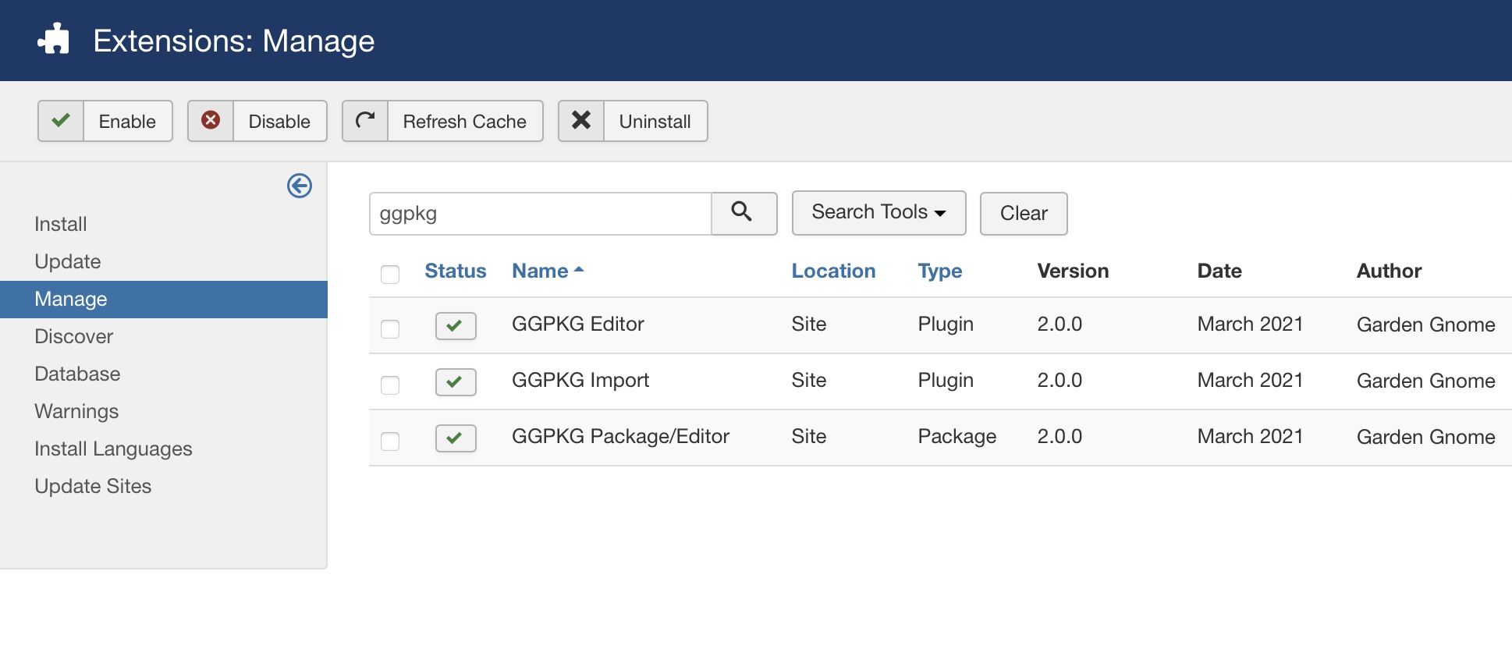This screenshot has height=649, width=1512.
Task: Sort the list by Name column
Action: pos(540,271)
